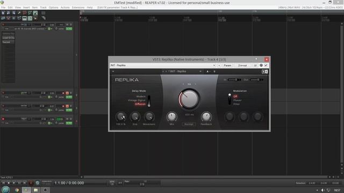Click the Play transport button

tap(14, 183)
